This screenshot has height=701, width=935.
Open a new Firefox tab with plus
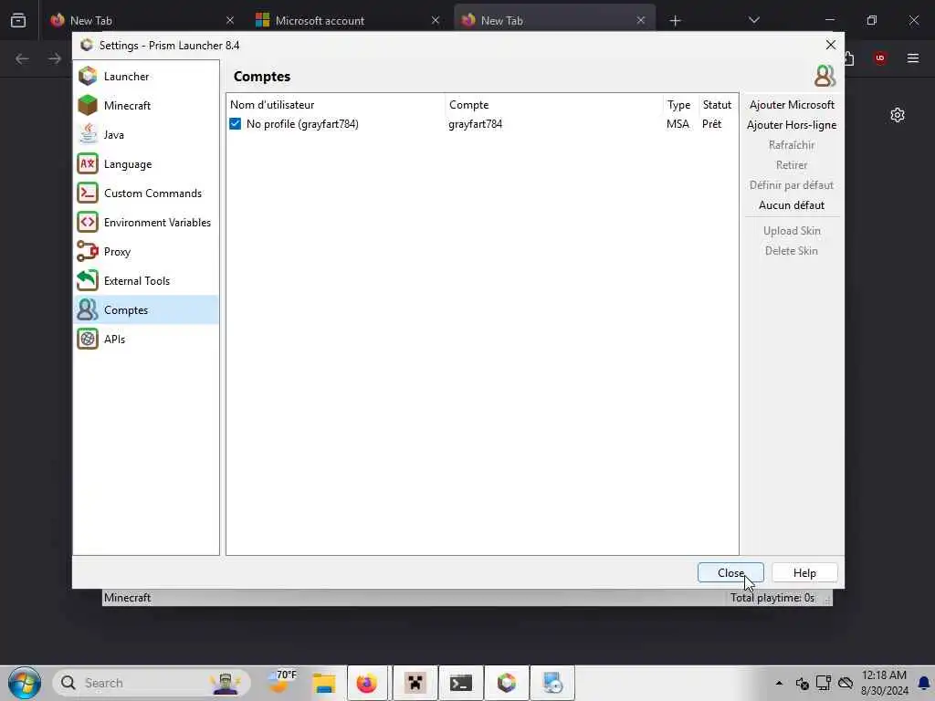click(675, 21)
